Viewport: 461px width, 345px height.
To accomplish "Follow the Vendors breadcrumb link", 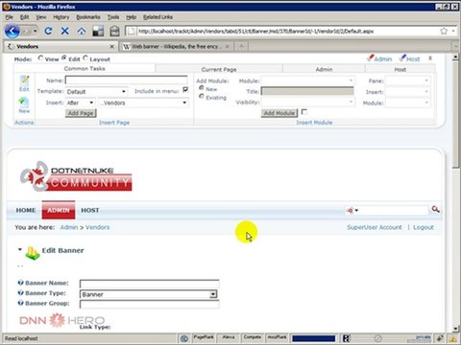I will click(98, 227).
